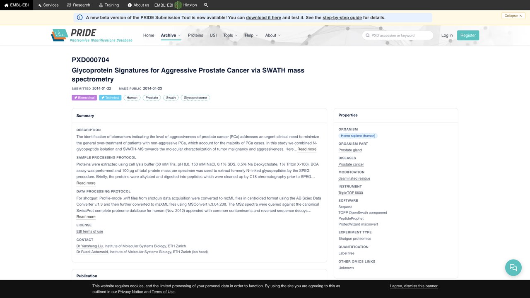Screen dimensions: 530x298
Task: Open the step-by-step guide link
Action: pyautogui.click(x=342, y=17)
